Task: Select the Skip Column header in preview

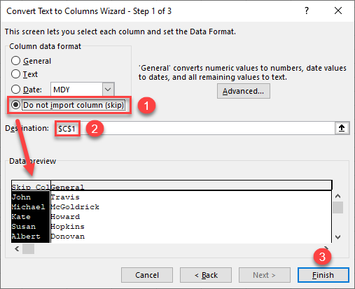Action: point(31,185)
